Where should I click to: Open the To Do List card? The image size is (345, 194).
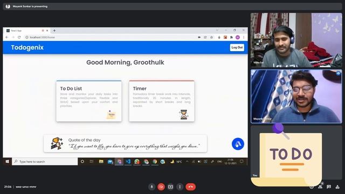click(89, 101)
